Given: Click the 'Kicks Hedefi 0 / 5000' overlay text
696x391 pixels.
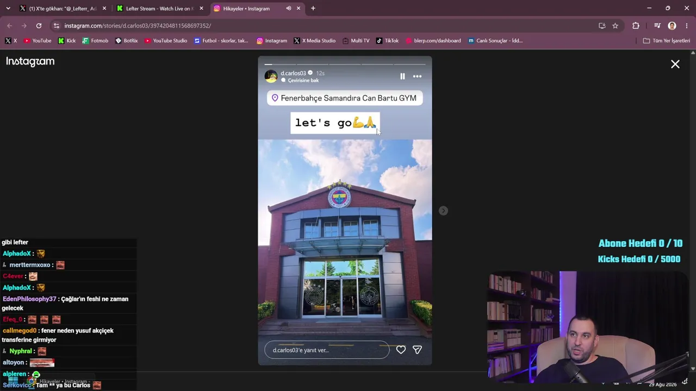Looking at the screenshot, I should tap(639, 259).
